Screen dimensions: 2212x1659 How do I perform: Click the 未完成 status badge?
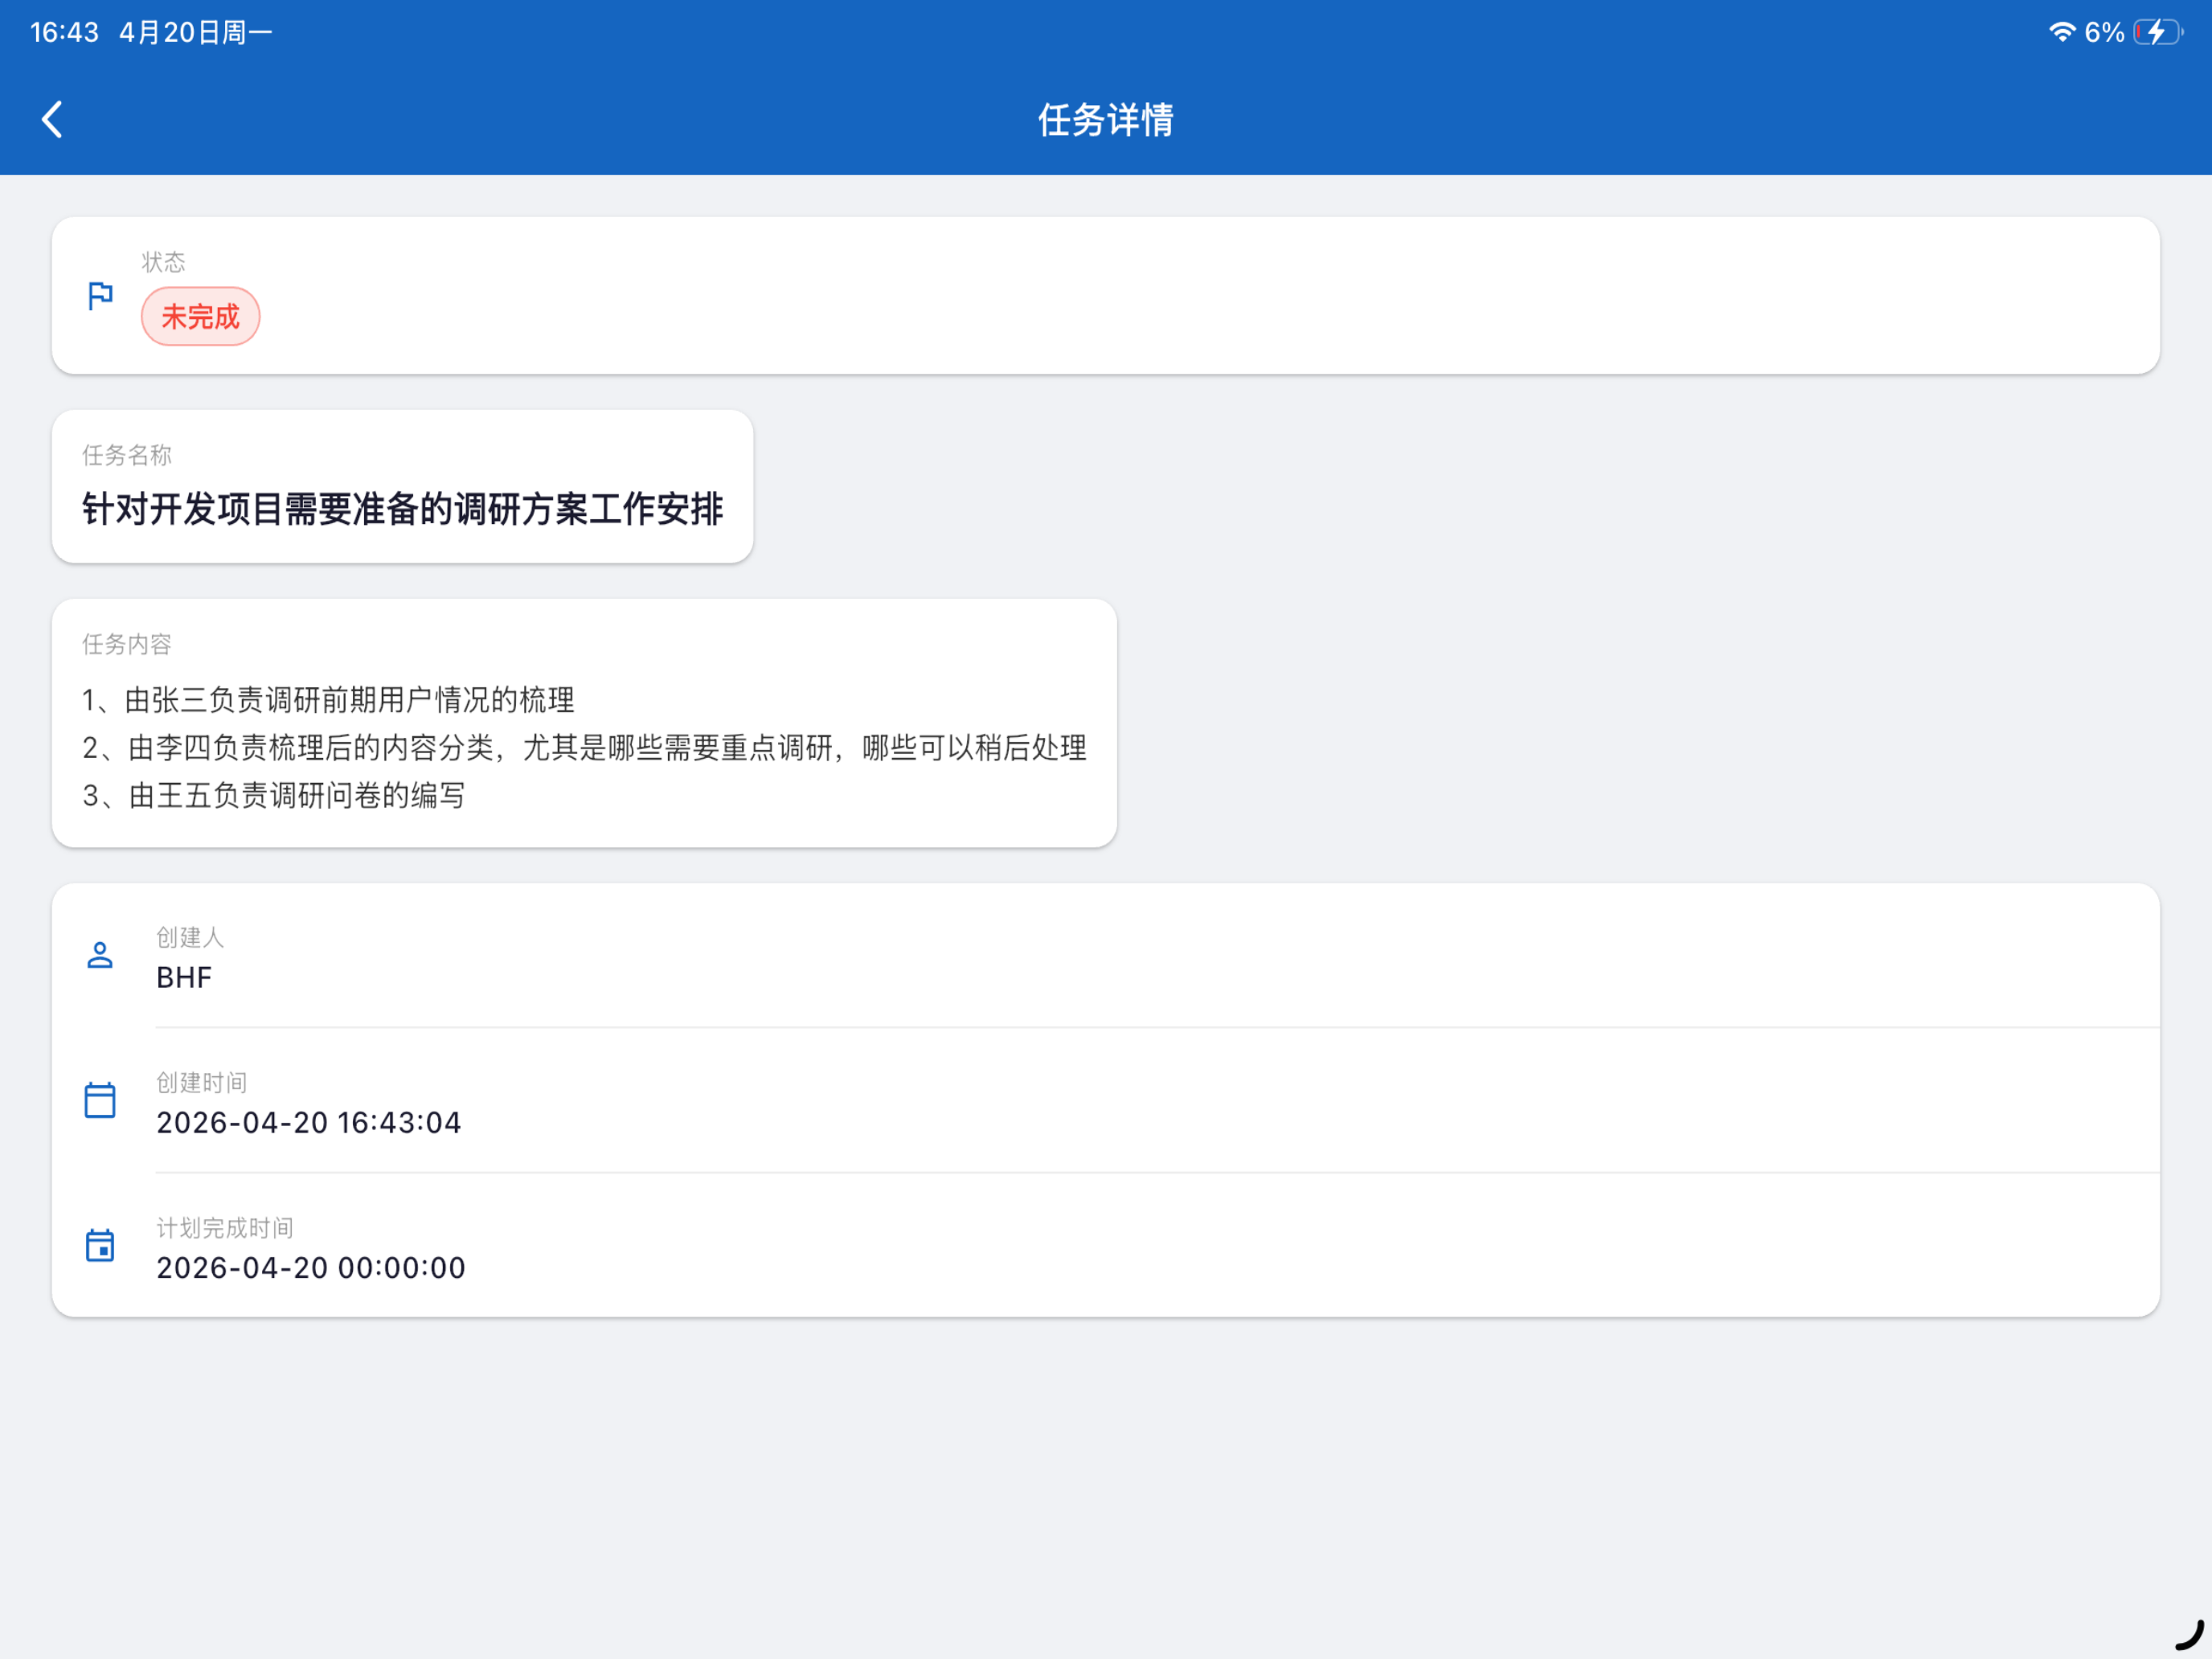pos(200,317)
